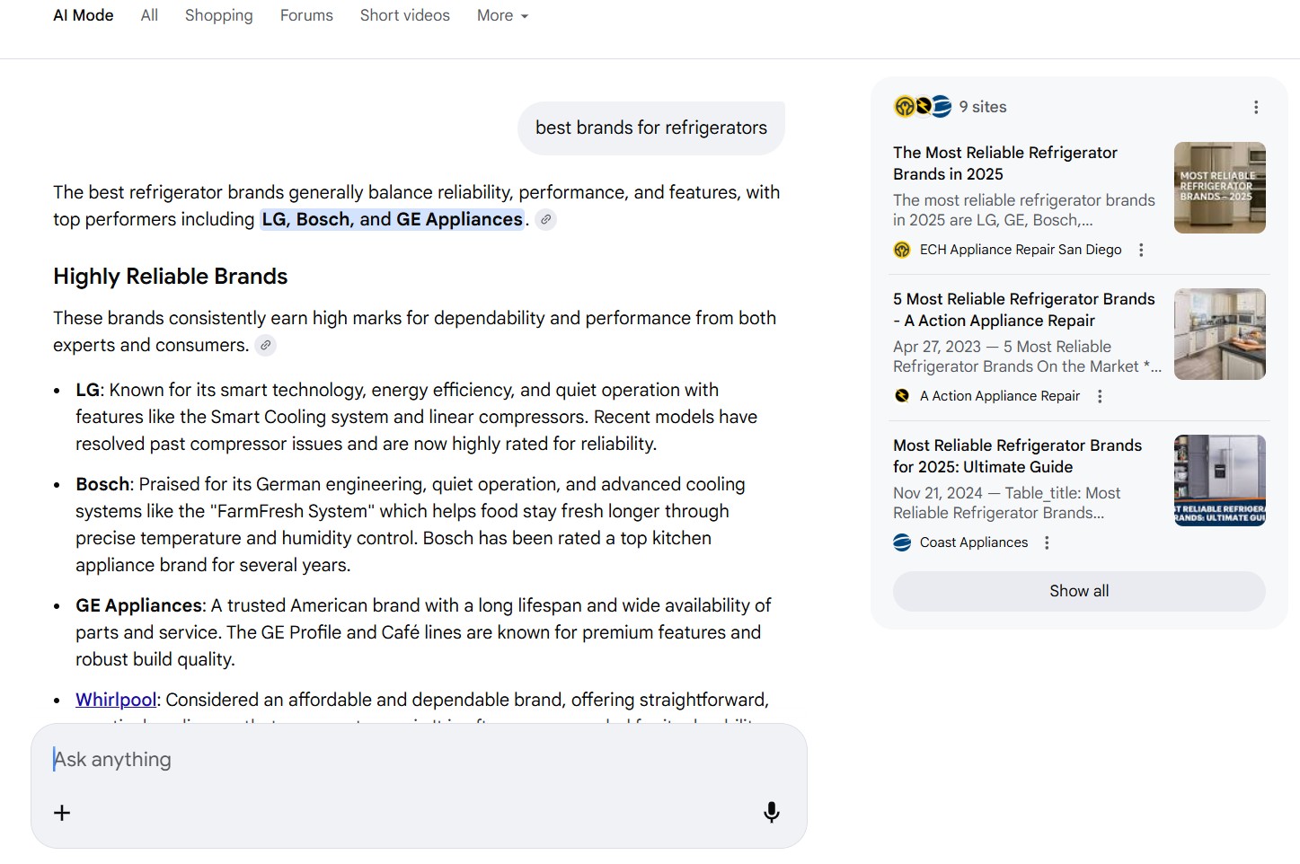
Task: Switch to the All results tab
Action: [149, 15]
